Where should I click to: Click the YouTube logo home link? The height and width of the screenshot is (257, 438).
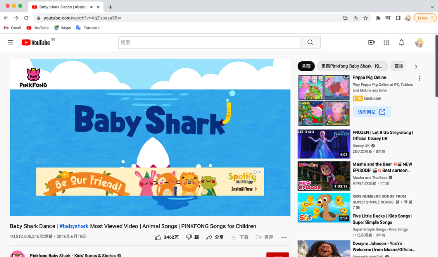tap(36, 42)
